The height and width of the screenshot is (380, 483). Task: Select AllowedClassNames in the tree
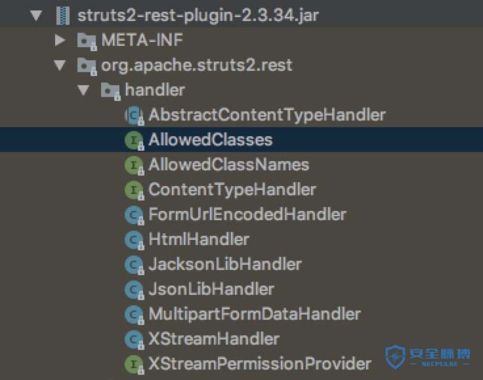[x=228, y=164]
